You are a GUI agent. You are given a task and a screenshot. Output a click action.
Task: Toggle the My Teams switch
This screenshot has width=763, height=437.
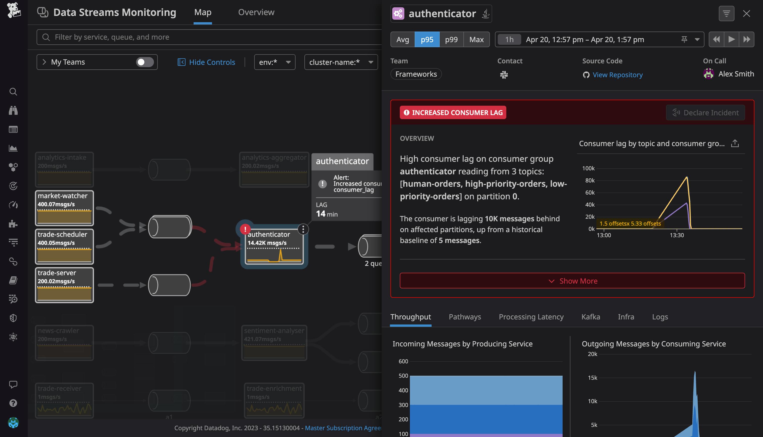coord(145,62)
